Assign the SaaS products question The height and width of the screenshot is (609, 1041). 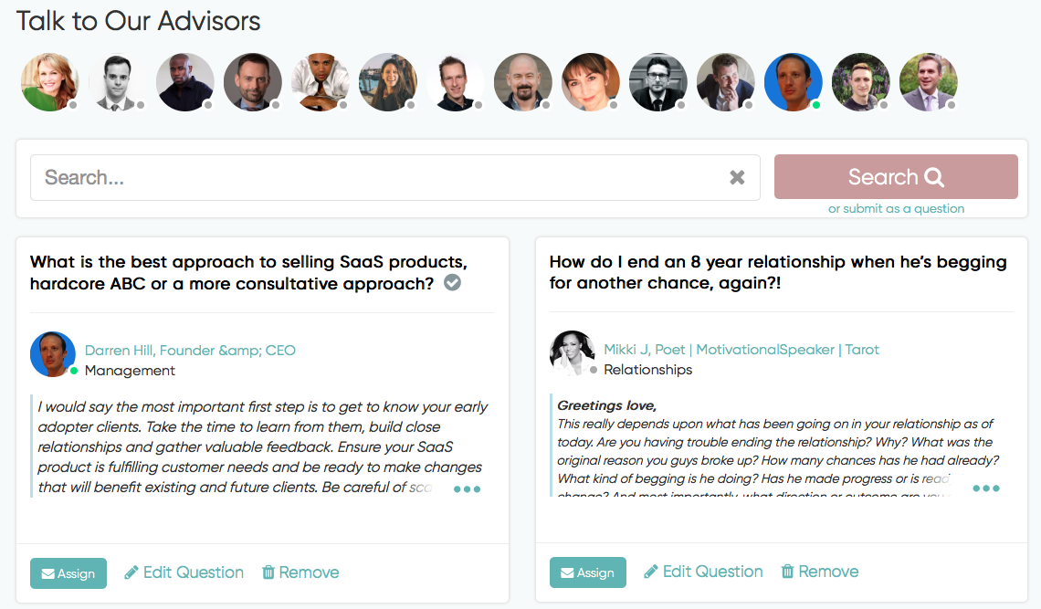68,573
